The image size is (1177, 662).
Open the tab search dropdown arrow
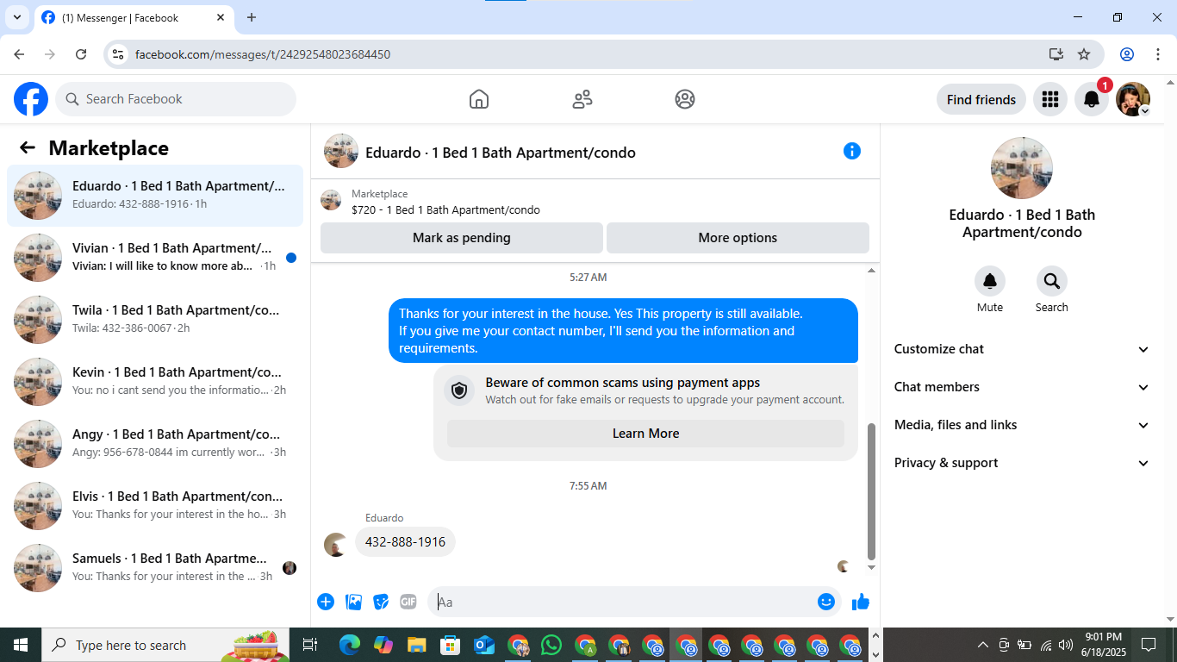[x=16, y=17]
